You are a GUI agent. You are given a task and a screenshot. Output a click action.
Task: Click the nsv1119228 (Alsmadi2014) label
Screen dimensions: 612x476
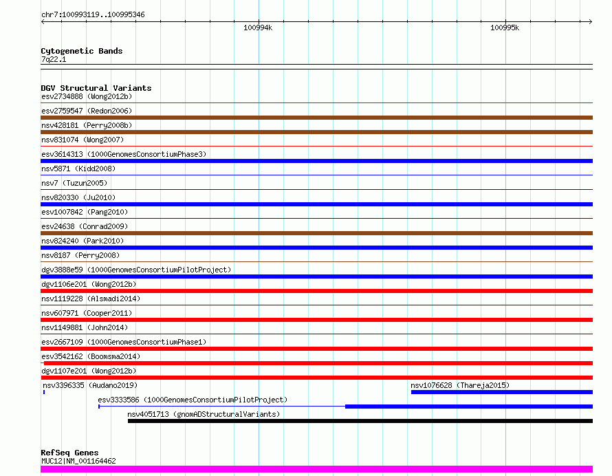(x=91, y=299)
